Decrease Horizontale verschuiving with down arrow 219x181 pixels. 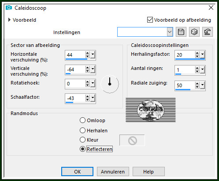[x=88, y=56]
